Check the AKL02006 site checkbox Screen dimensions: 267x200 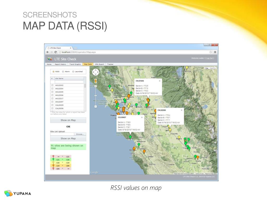tap(52, 95)
